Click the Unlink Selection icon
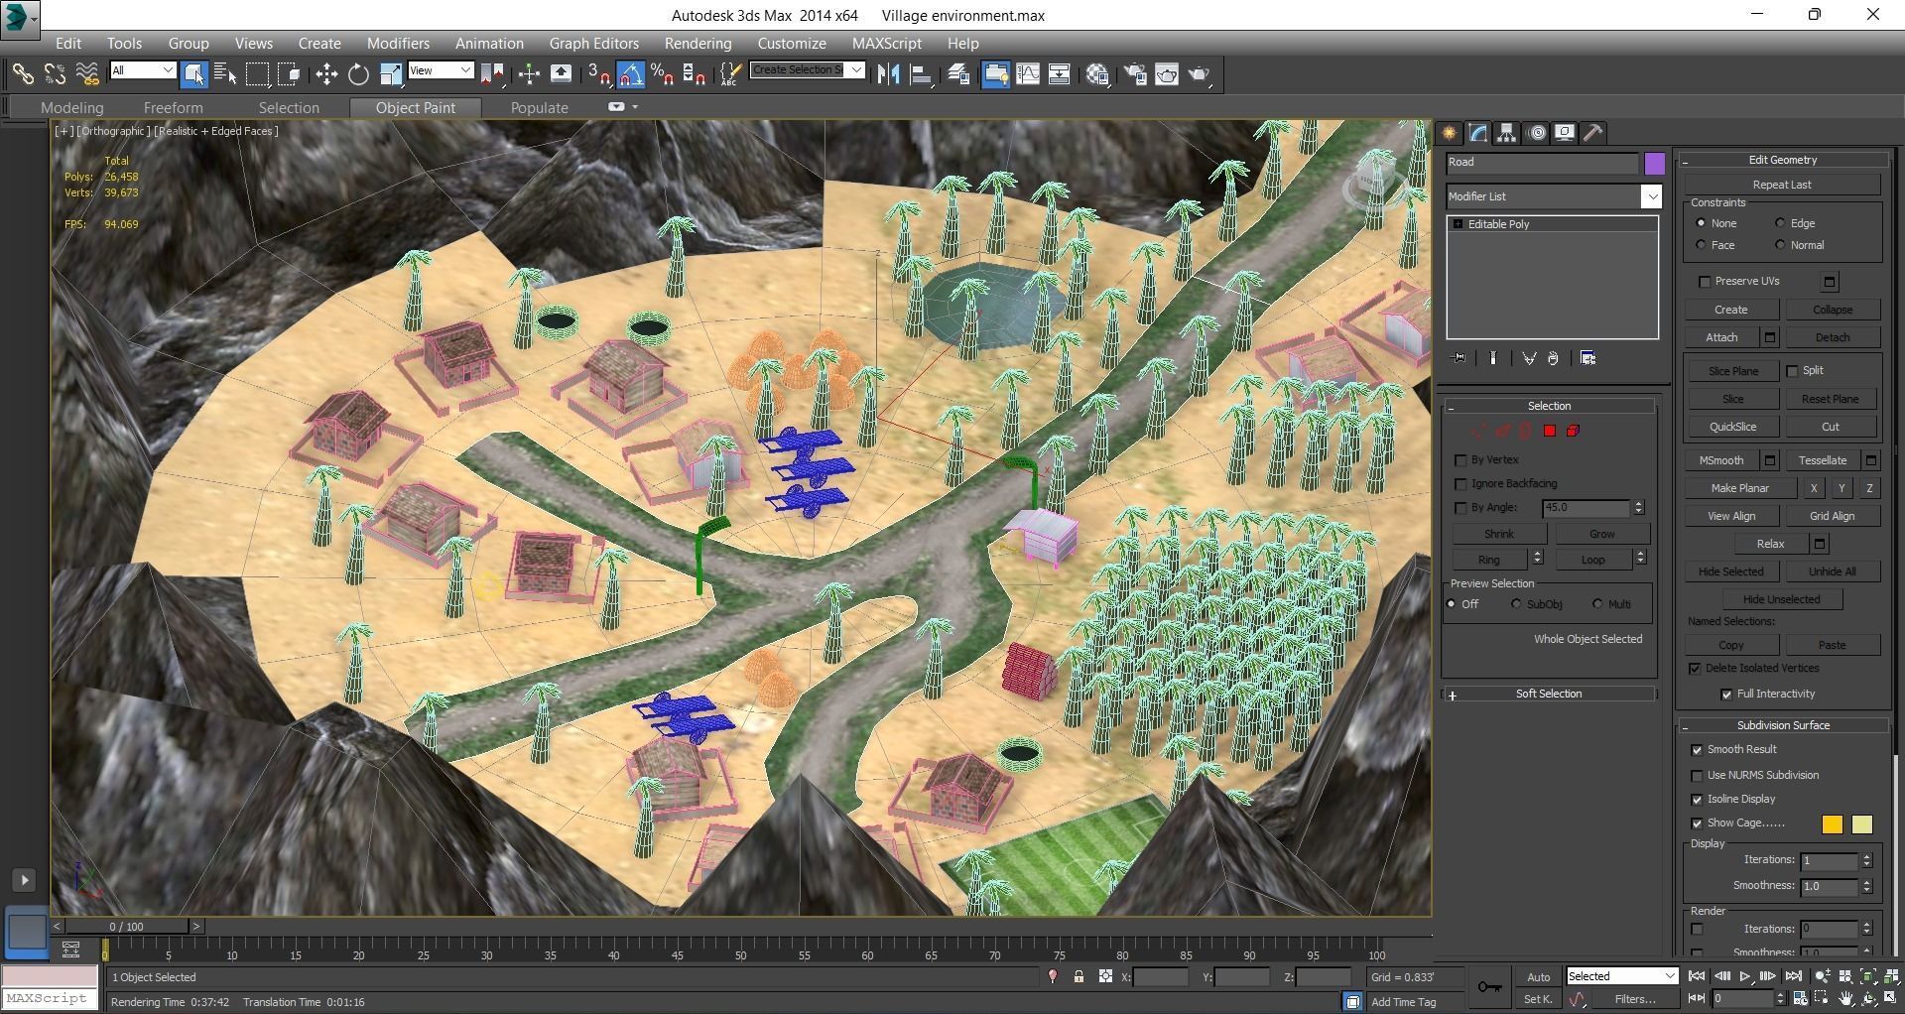Image resolution: width=1905 pixels, height=1014 pixels. click(55, 74)
